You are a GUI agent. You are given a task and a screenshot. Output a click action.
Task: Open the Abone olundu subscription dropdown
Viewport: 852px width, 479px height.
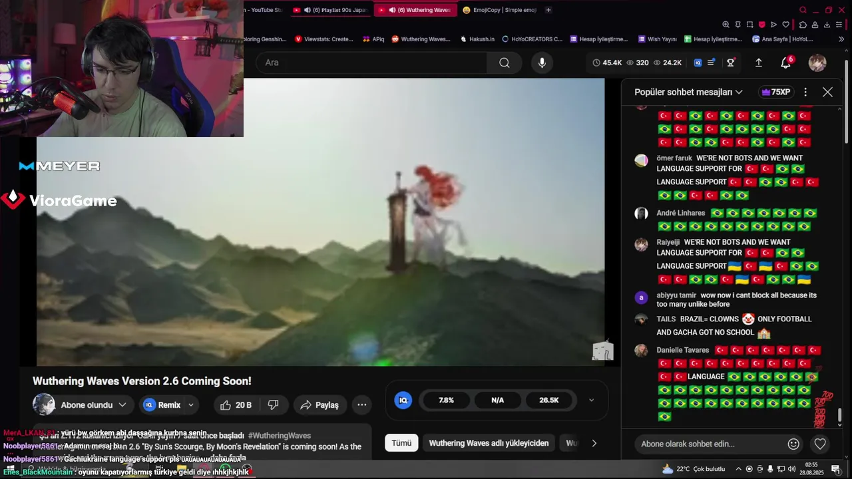coord(93,404)
